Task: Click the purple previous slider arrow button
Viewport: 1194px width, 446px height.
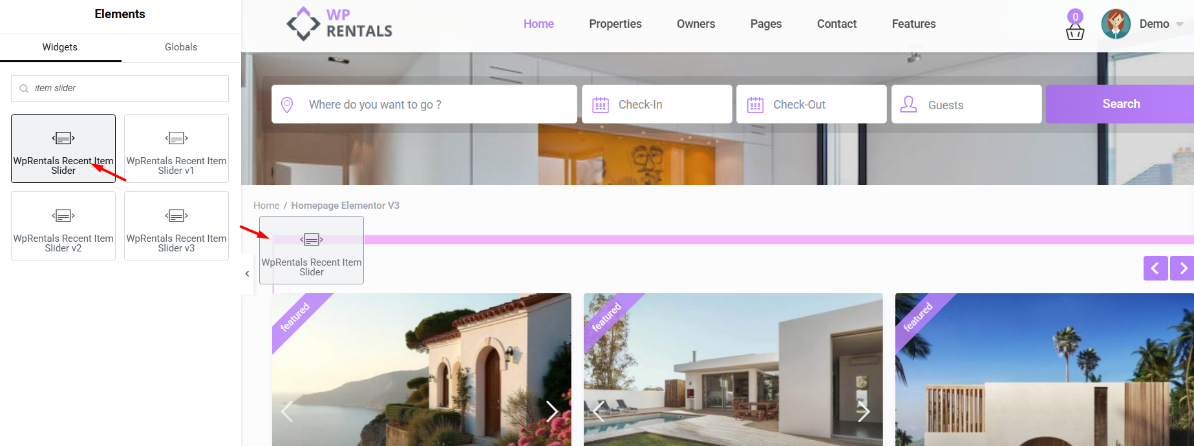Action: coord(1155,268)
